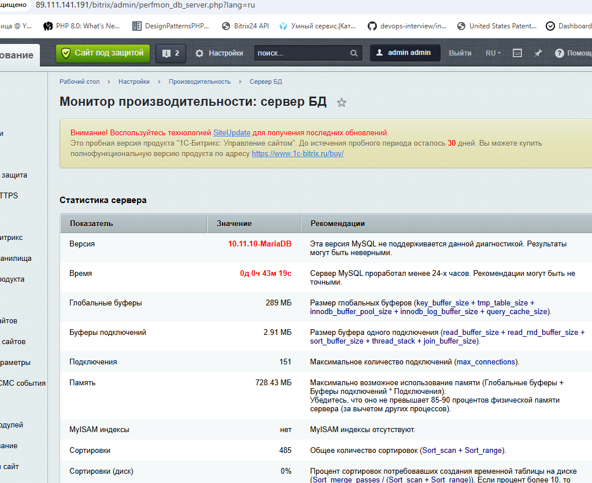
Task: Click the Буферы подключений row label
Action: tap(108, 333)
